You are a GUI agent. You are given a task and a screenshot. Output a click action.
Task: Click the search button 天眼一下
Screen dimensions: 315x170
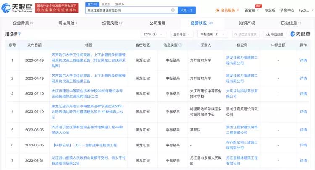tap(186, 10)
